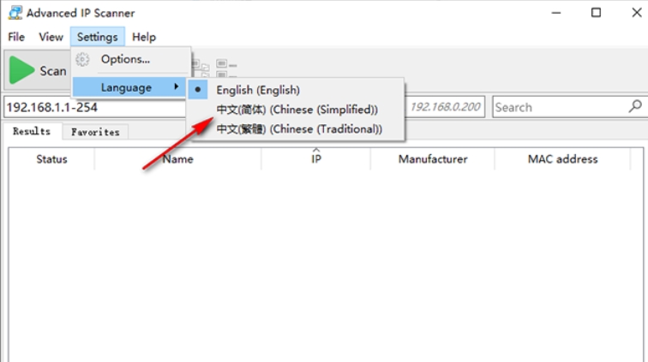Click the expand-all tree toolbar icon
Screen dimensions: 648x362
201,69
